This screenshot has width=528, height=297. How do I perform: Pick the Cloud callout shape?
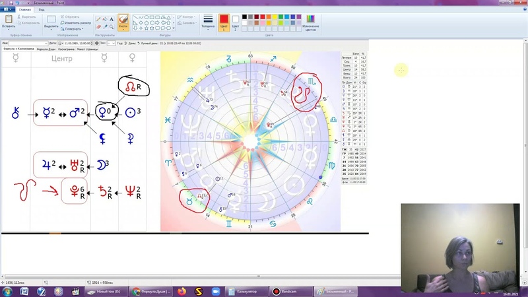click(x=168, y=28)
